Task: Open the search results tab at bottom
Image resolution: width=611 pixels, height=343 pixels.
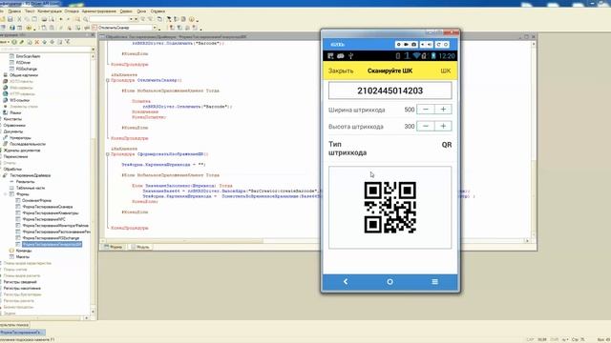Action: [x=14, y=324]
